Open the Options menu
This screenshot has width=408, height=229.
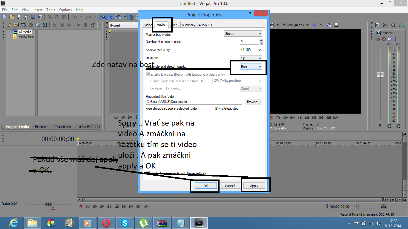[65, 10]
